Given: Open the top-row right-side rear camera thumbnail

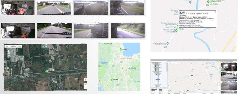Looking at the screenshot, I should pos(127,7).
